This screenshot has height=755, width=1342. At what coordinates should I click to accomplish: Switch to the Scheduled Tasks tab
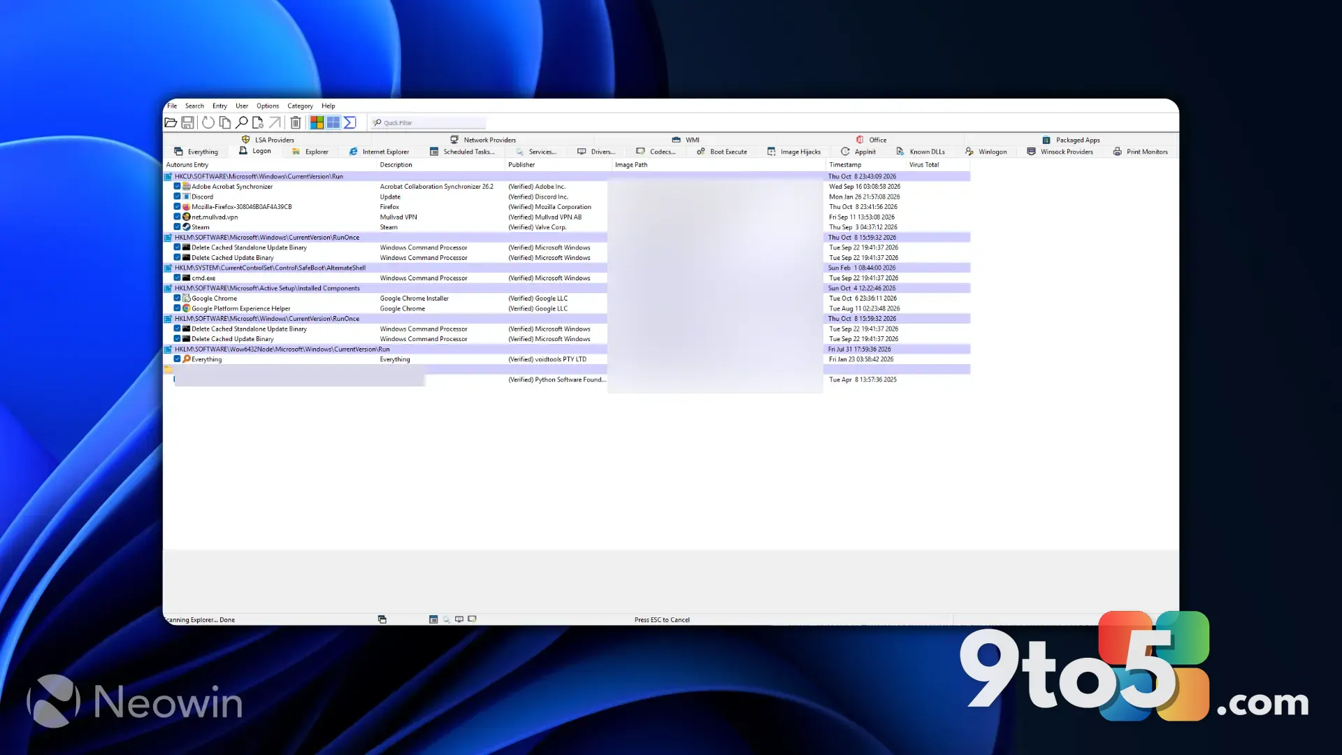tap(462, 152)
